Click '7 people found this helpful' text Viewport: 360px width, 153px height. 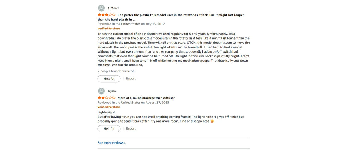pyautogui.click(x=117, y=71)
